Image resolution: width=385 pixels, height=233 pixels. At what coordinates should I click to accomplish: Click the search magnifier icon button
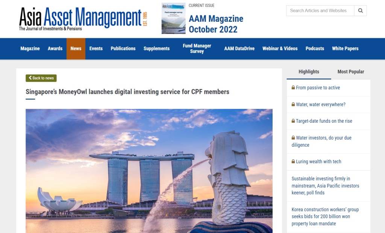(360, 11)
